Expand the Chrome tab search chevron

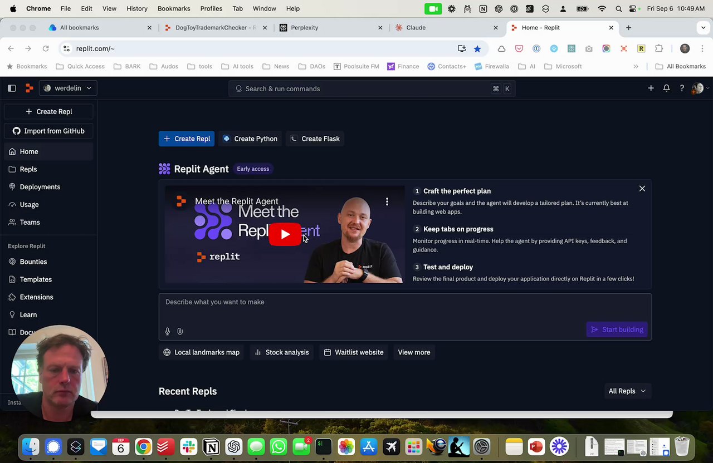(x=703, y=27)
